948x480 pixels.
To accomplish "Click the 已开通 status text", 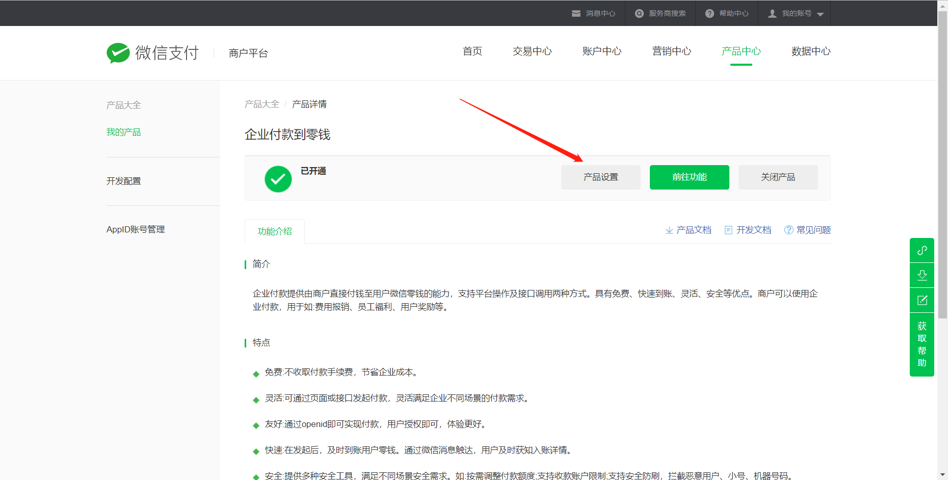I will (313, 171).
